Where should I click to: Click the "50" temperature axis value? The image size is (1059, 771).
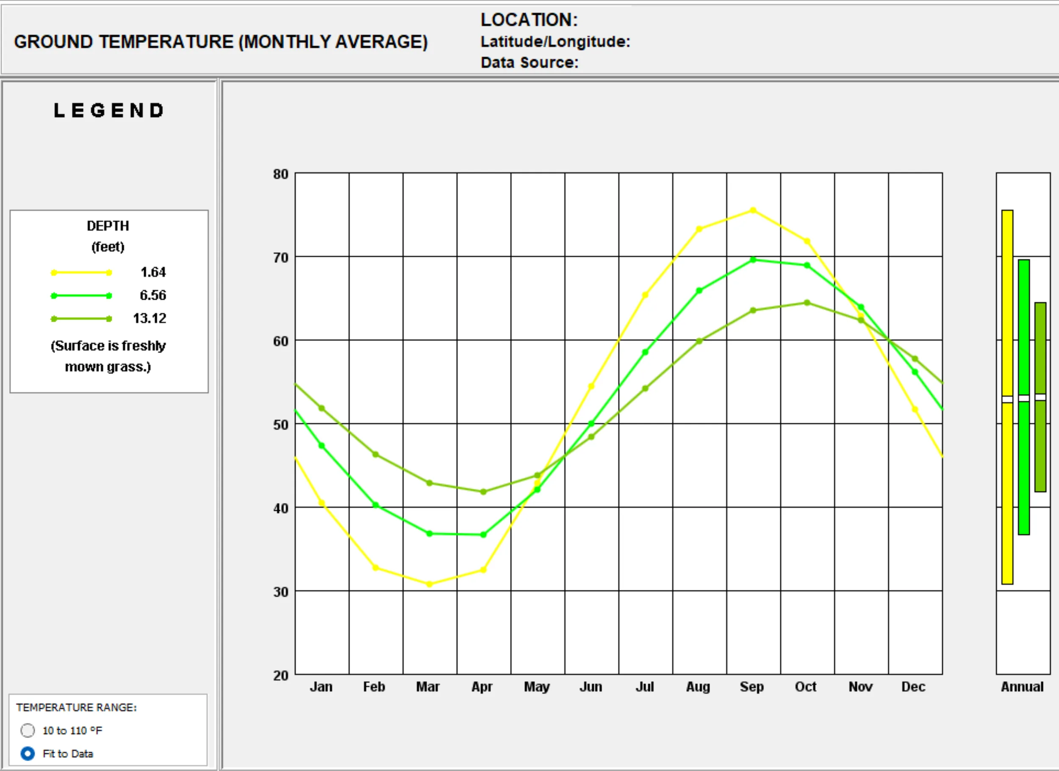281,425
